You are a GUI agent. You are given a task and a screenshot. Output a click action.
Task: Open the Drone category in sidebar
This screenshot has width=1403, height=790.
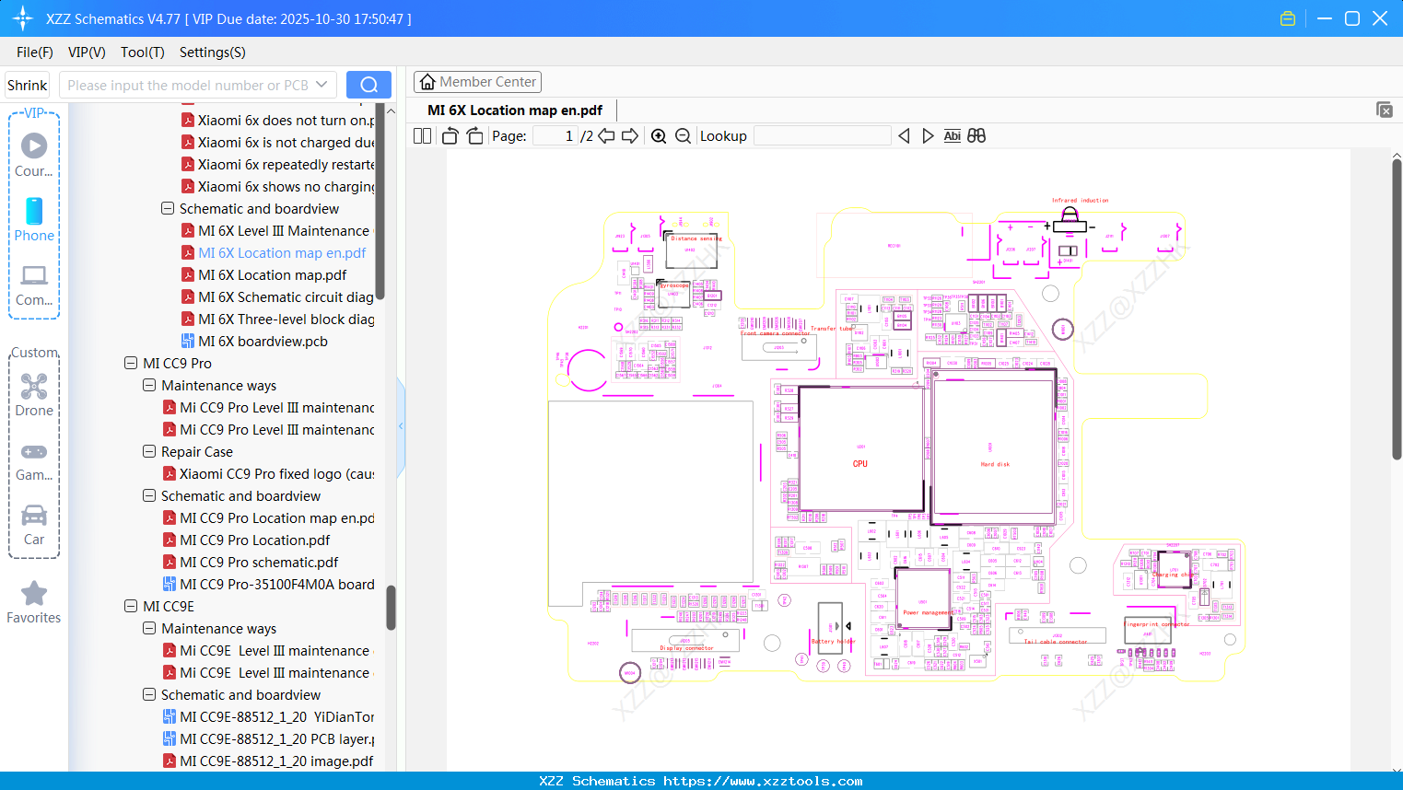point(34,395)
